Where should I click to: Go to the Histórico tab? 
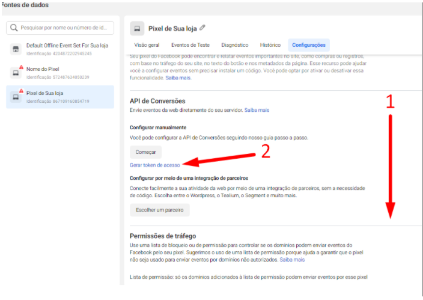click(x=270, y=45)
